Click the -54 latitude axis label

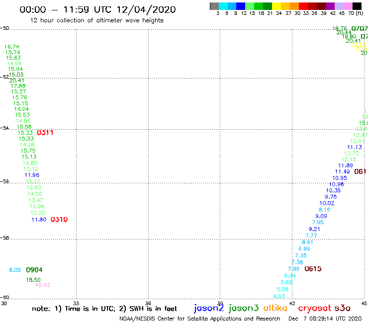point(4,128)
